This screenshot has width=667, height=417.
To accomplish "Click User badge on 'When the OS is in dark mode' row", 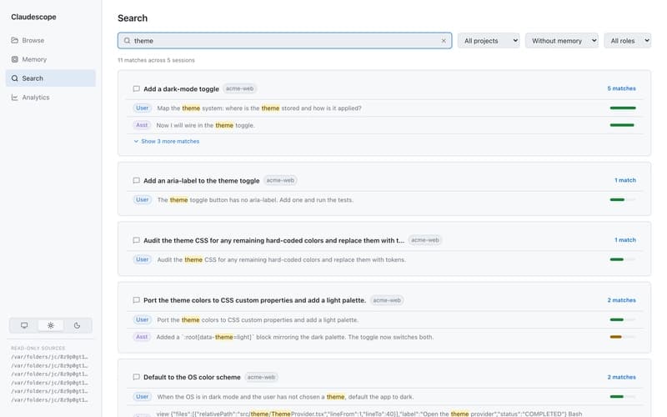I will click(142, 397).
